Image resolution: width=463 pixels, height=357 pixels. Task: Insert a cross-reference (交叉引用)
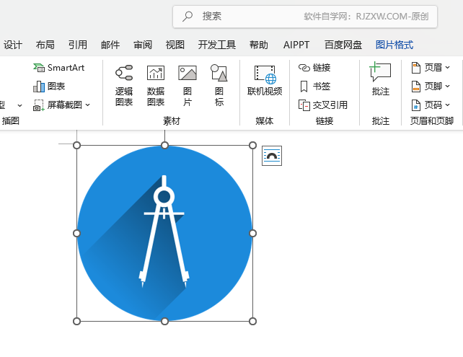coord(323,105)
